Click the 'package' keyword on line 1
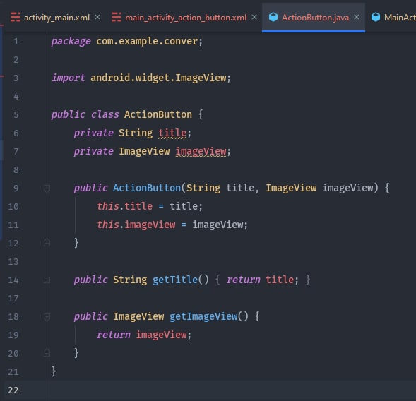 click(x=71, y=42)
